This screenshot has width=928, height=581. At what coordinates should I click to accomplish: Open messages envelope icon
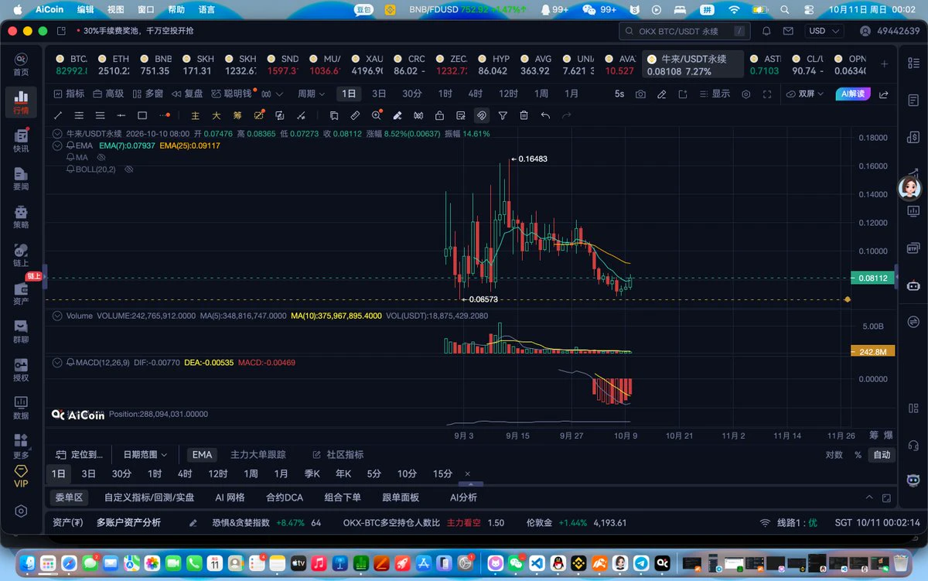pos(788,31)
